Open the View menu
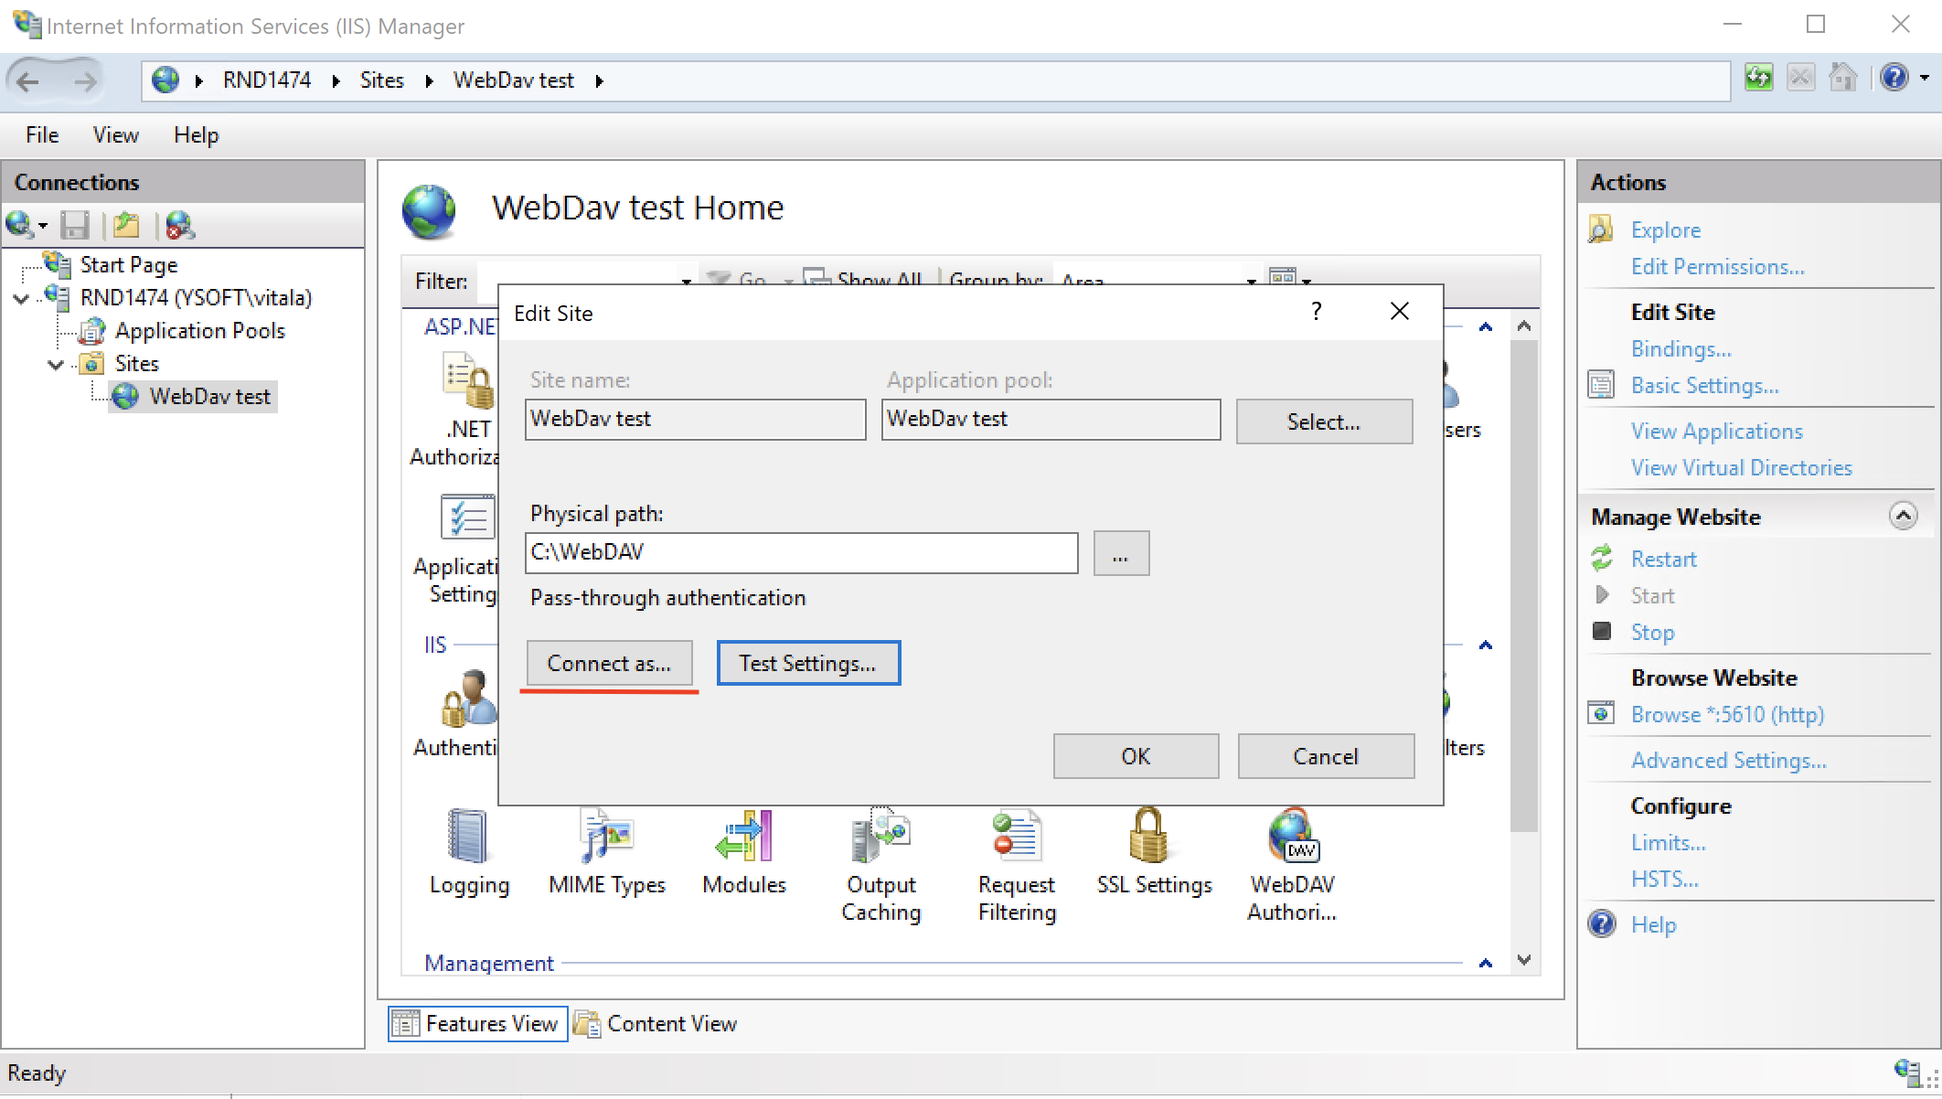This screenshot has width=1942, height=1099. coord(114,134)
